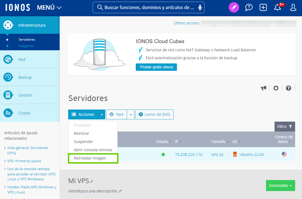The width and height of the screenshot is (302, 199).
Task: Click the US flag data center icon
Action: point(284,154)
